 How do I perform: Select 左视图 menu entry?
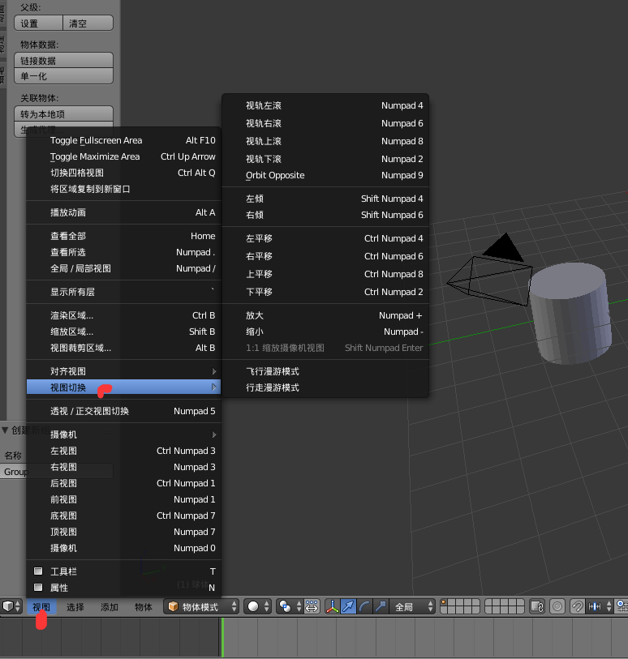(x=123, y=451)
